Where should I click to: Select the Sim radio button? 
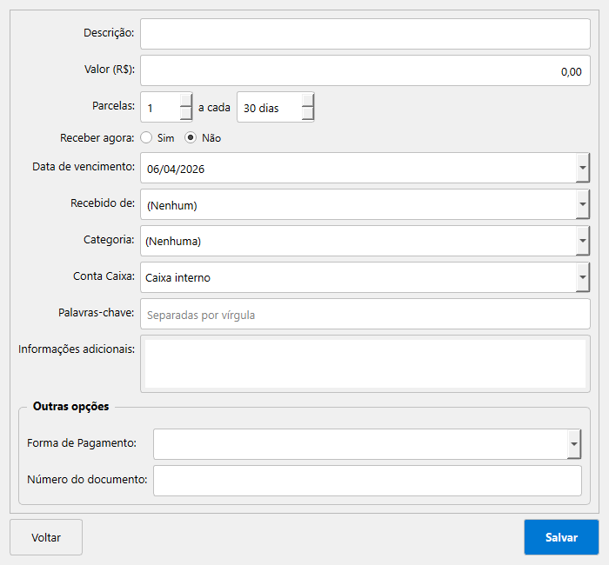point(146,137)
